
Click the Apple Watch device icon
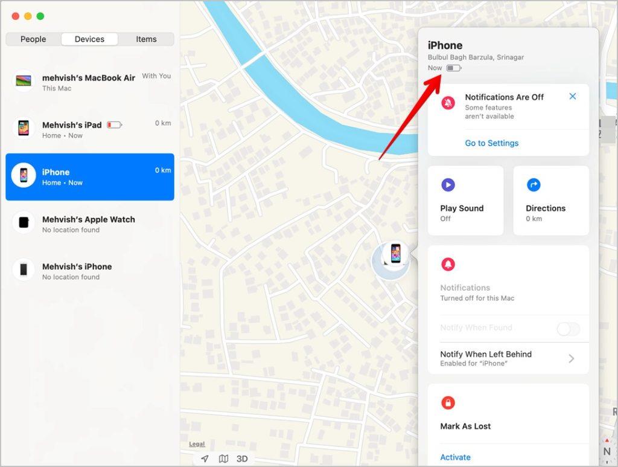24,222
